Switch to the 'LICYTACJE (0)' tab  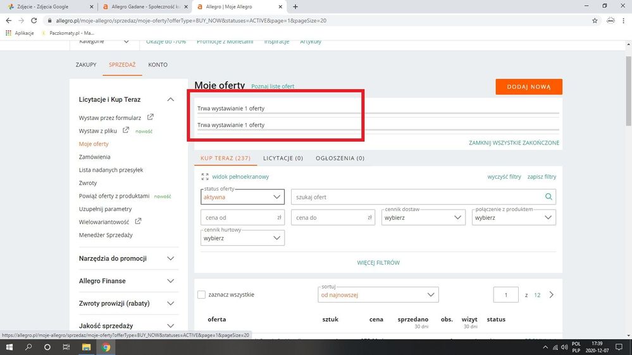click(x=283, y=159)
